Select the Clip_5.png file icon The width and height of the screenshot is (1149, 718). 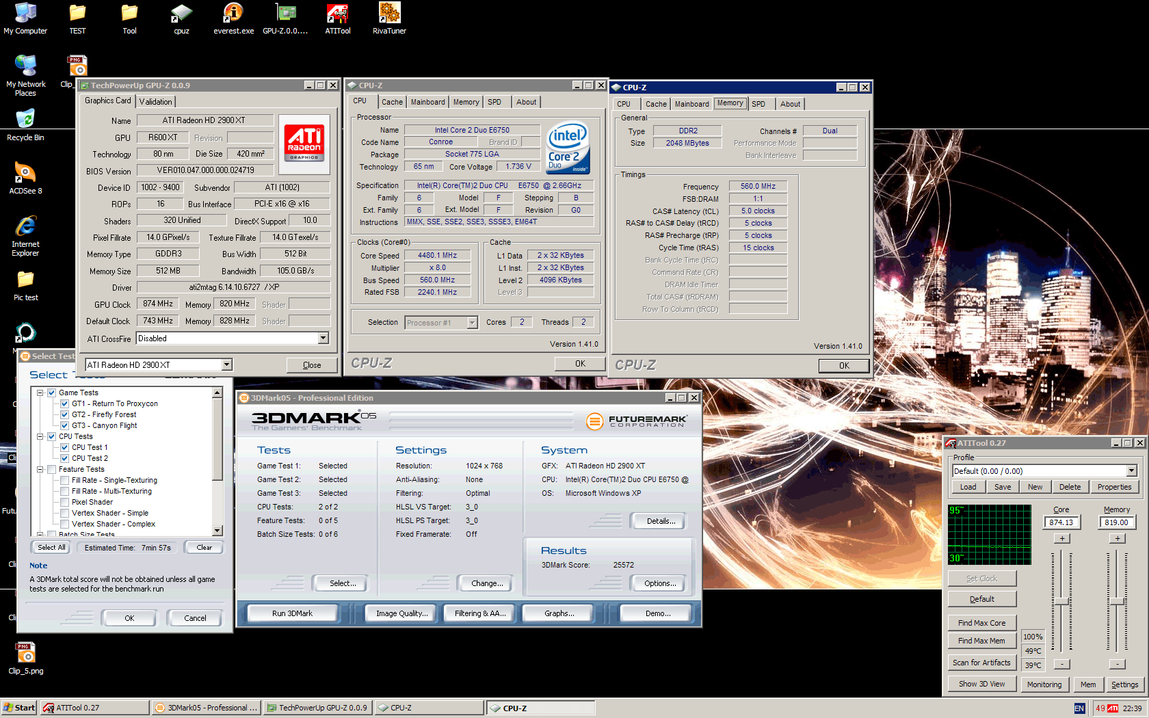tap(25, 659)
